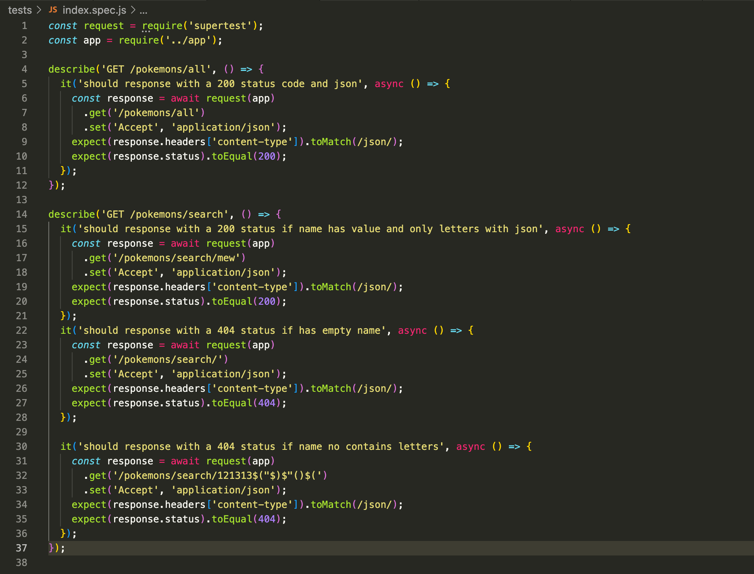The image size is (754, 574).
Task: Click the malformed URL string on line 32
Action: point(218,475)
